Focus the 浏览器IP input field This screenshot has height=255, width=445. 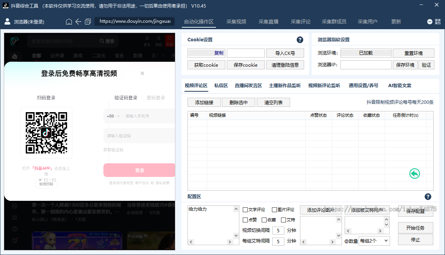366,65
